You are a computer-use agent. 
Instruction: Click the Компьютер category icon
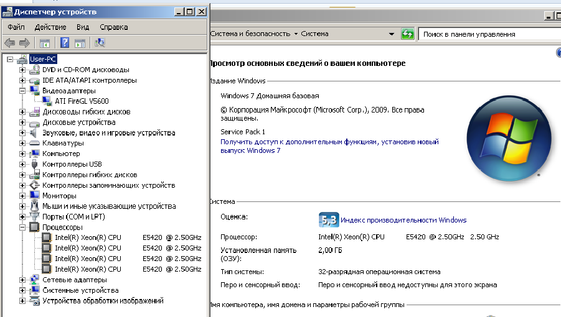click(34, 154)
